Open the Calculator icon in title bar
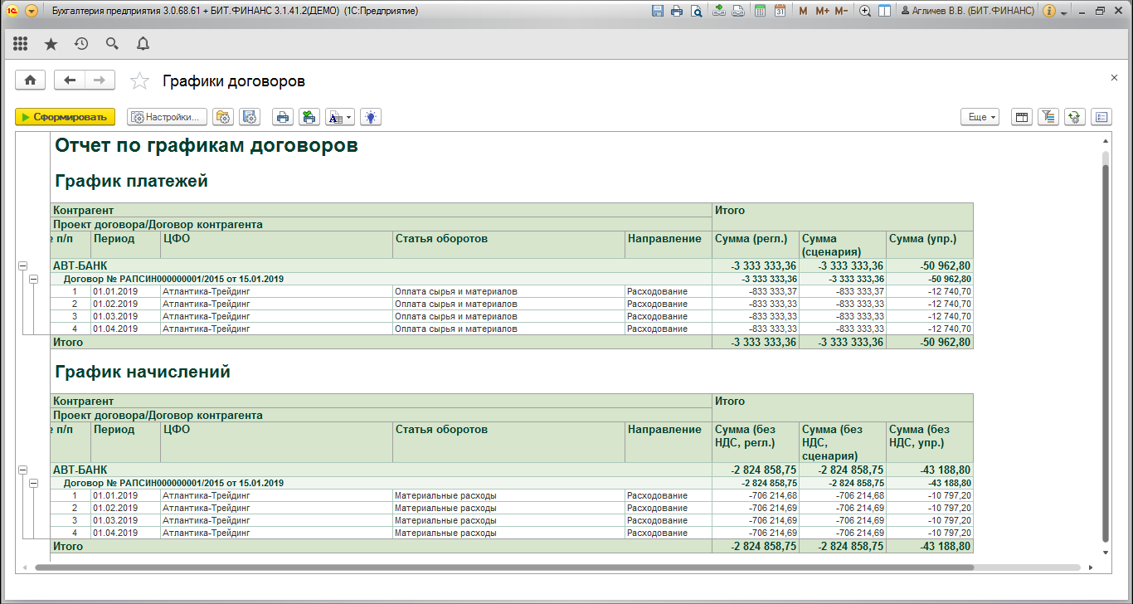Viewport: 1133px width, 604px height. point(760,11)
